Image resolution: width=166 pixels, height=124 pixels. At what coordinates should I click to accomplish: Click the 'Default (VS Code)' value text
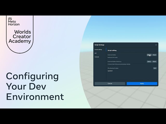(113, 57)
